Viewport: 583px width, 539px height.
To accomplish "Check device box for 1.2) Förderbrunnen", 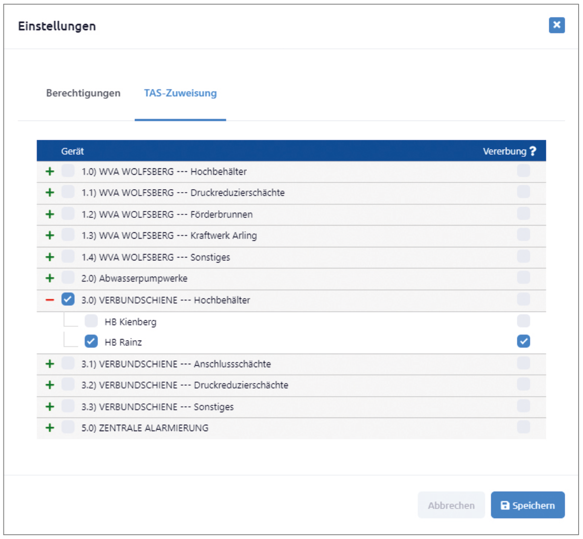I will pos(68,213).
